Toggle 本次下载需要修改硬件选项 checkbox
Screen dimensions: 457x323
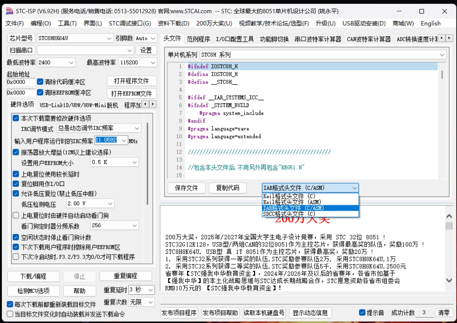click(x=16, y=118)
